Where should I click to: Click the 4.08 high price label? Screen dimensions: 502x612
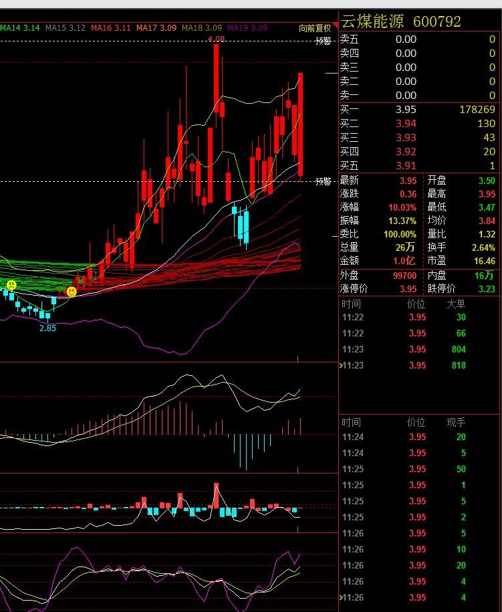(x=216, y=39)
